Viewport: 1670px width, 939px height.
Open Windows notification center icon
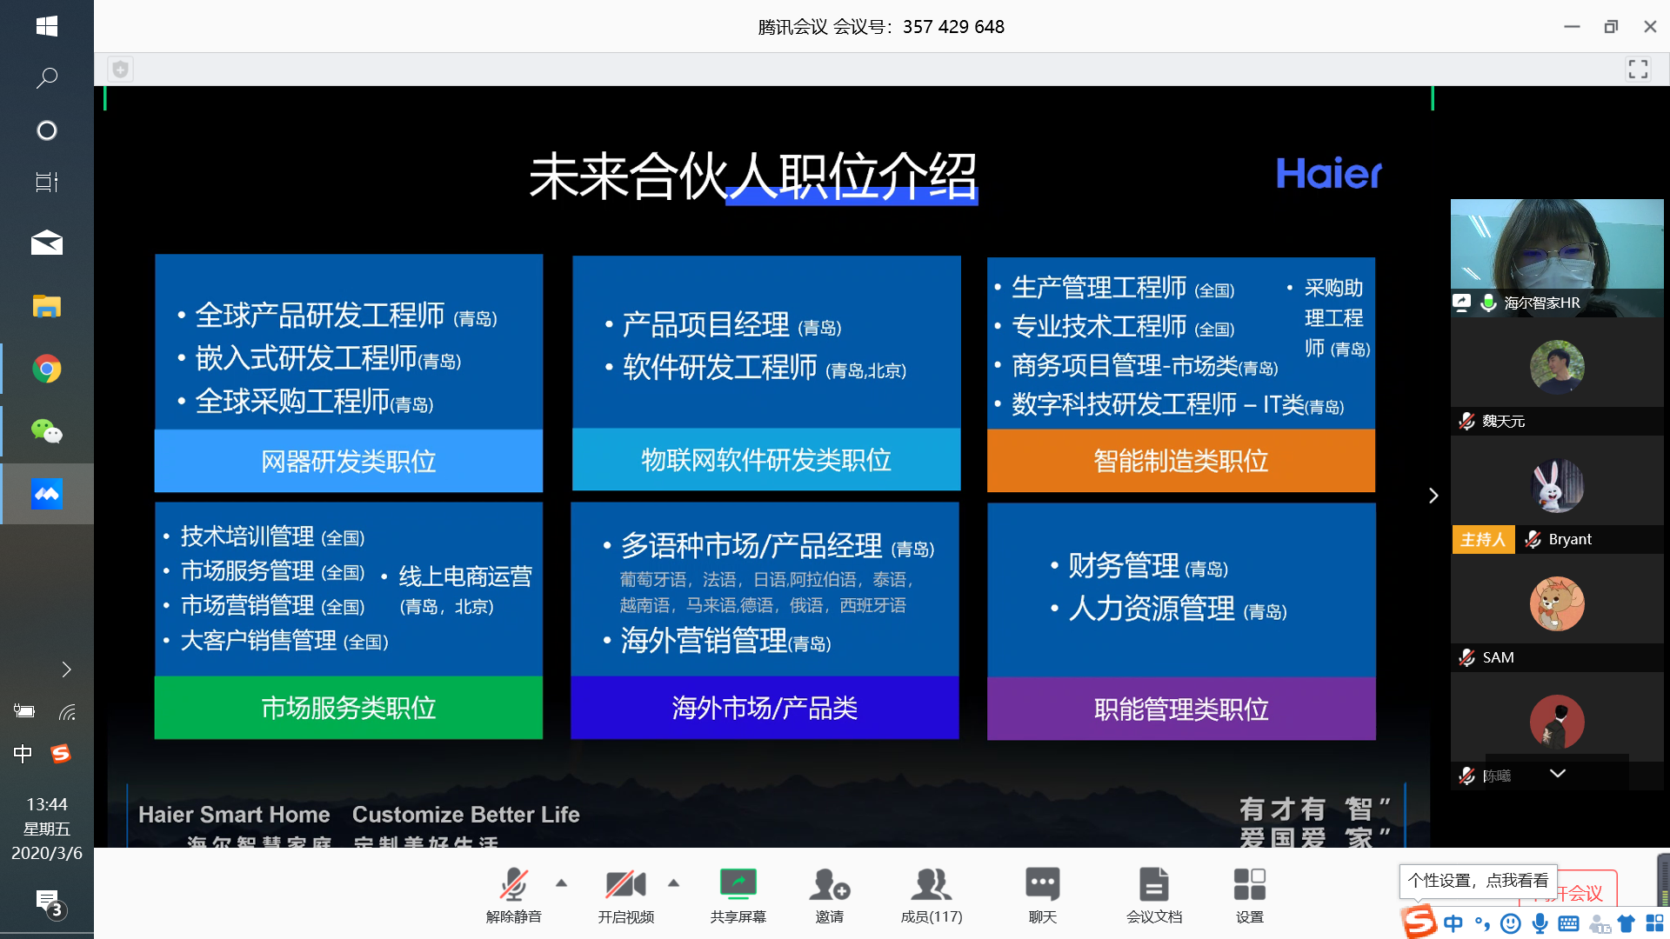tap(47, 902)
